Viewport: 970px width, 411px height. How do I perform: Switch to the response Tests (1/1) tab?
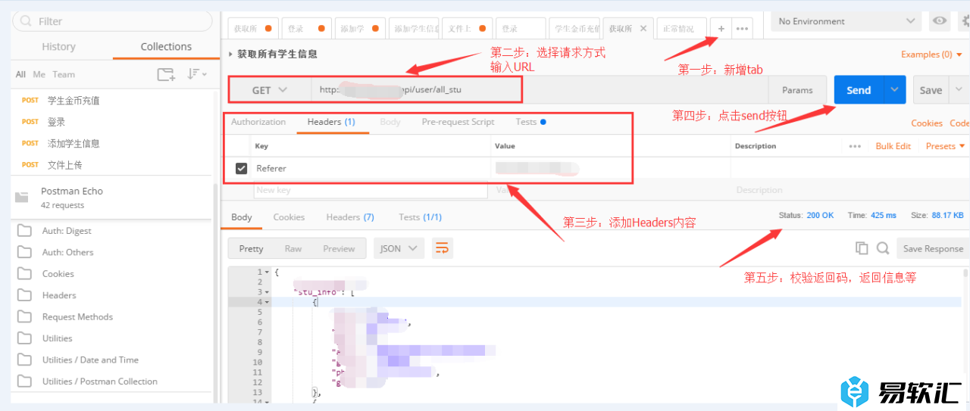point(420,217)
